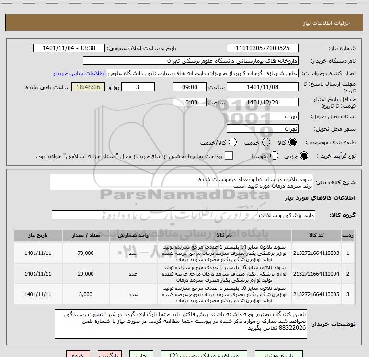The image size is (369, 357).
Task: Click the ردیف column header
Action: [x=348, y=236]
